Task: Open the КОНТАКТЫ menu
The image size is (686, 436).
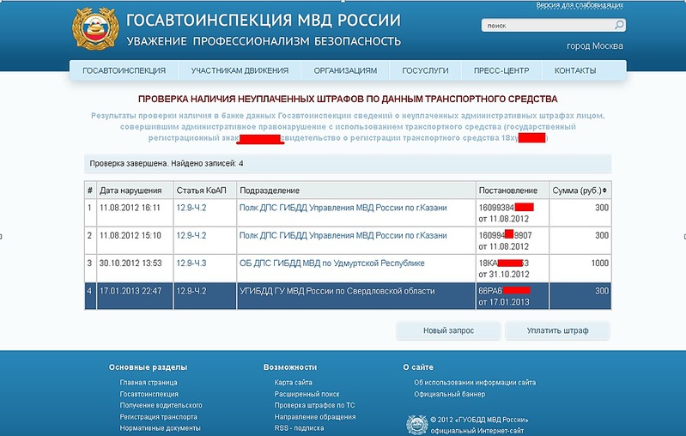Action: (x=575, y=70)
